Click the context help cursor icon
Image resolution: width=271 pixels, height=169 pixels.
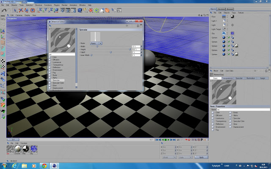tap(113, 10)
